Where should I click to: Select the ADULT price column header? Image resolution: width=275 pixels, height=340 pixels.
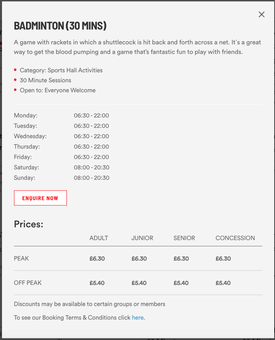(98, 238)
